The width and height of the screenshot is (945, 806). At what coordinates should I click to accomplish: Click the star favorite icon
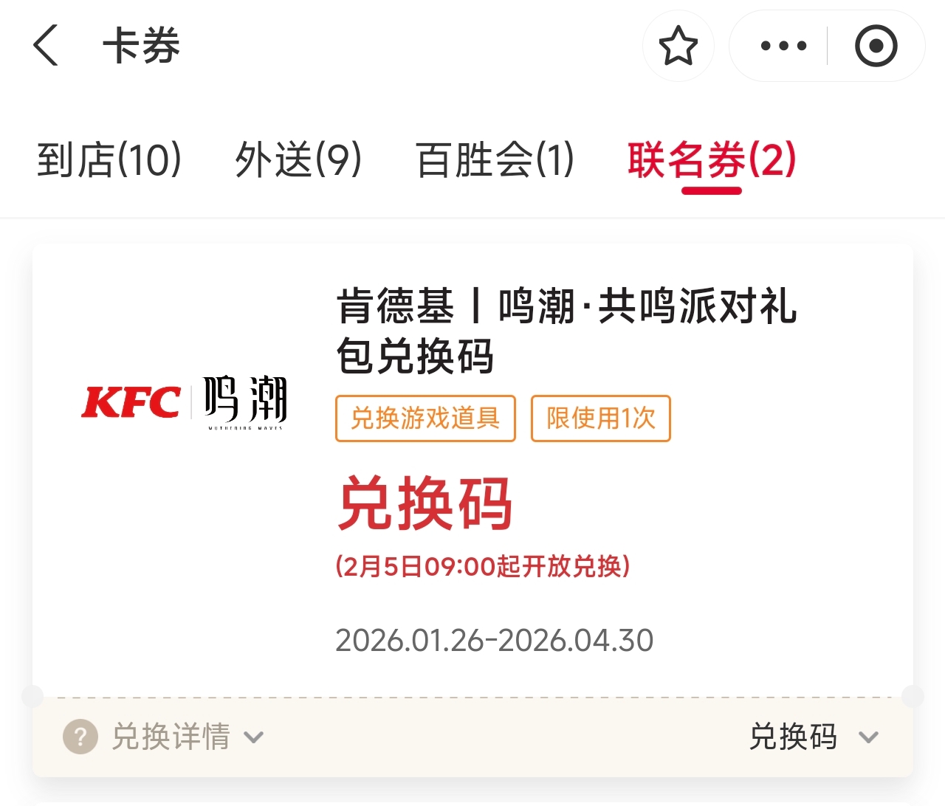click(678, 46)
